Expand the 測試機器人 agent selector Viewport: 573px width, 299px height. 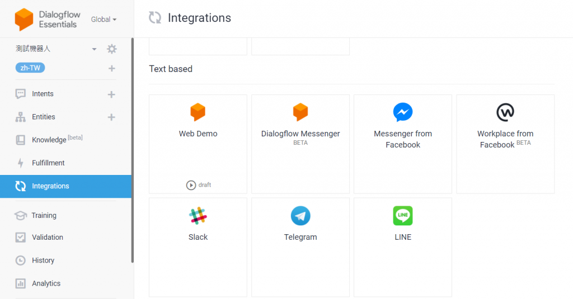coord(94,49)
